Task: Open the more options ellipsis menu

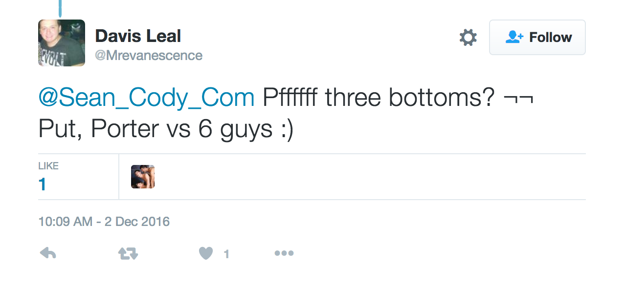Action: pyautogui.click(x=284, y=253)
